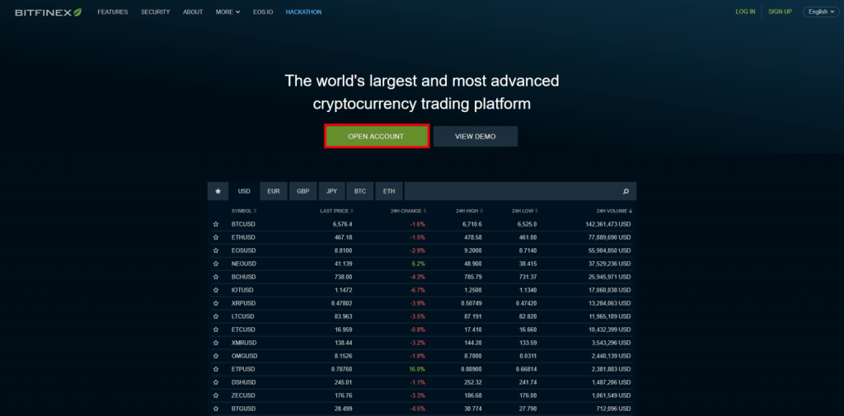Open the EOSUSD symbol row
This screenshot has width=844, height=416.
(421, 250)
